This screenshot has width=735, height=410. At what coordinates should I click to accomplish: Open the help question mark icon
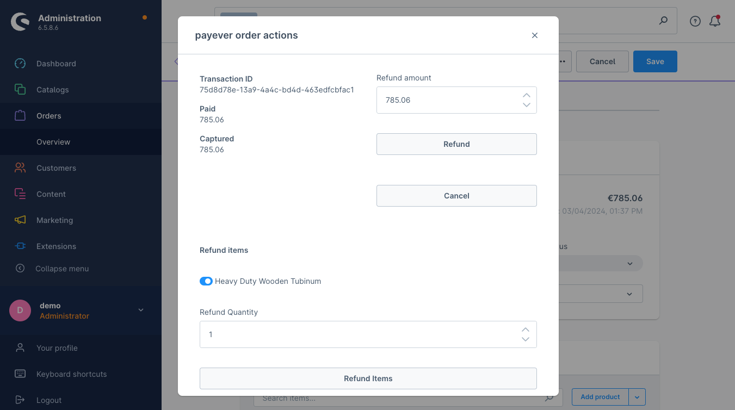click(695, 21)
